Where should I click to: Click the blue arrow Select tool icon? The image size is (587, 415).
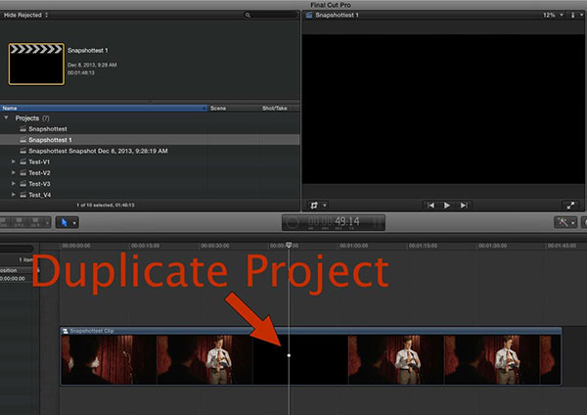click(x=64, y=223)
